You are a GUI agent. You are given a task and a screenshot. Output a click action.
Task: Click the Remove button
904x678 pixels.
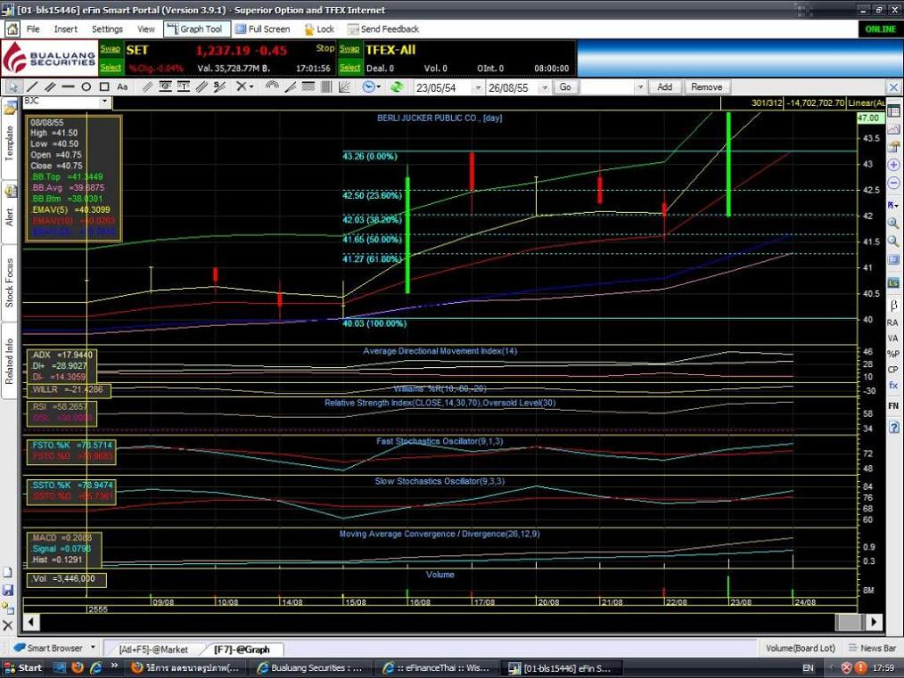(706, 87)
